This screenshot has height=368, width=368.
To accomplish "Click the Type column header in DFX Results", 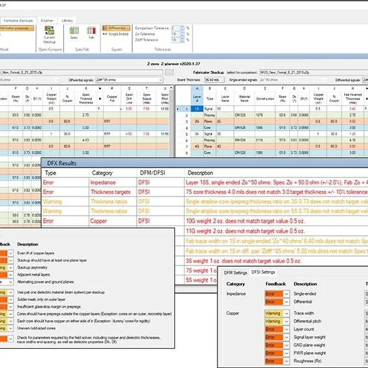I will tap(65, 173).
